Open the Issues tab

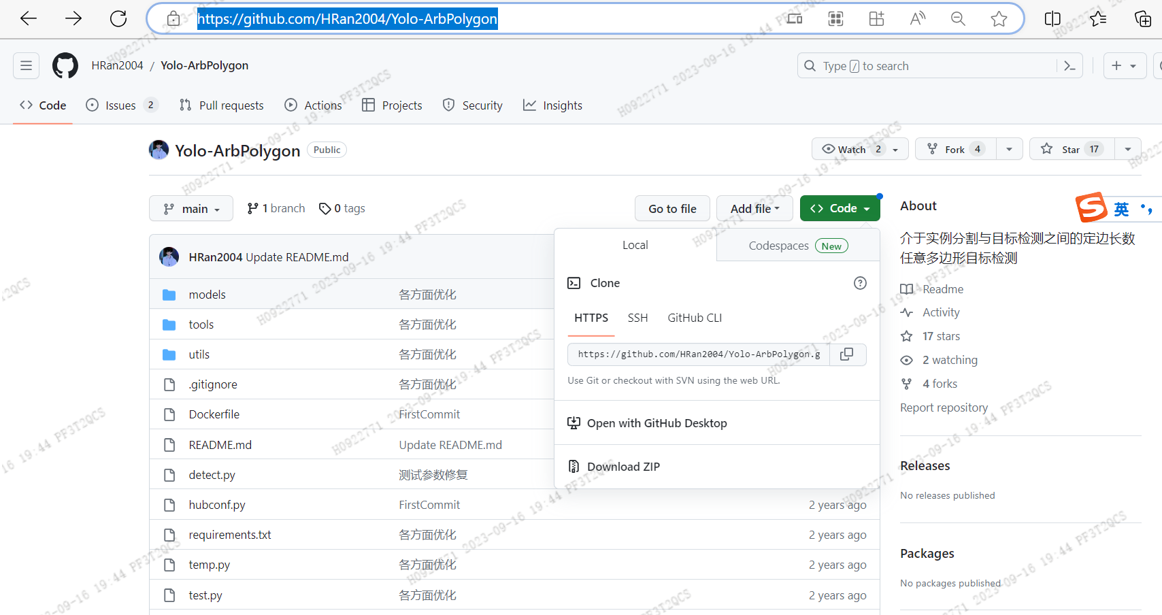click(x=122, y=105)
